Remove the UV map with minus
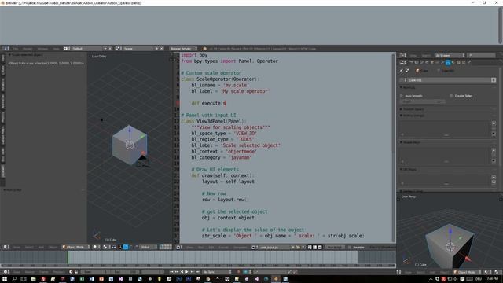Viewport: 503px width, 283px height. click(494, 182)
